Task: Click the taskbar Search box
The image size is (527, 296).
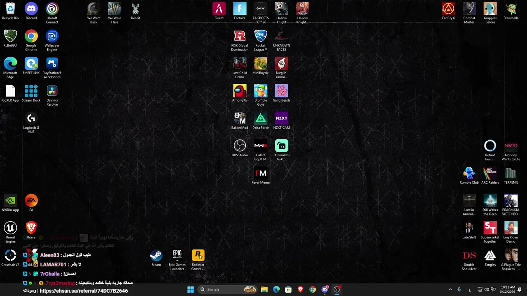Action: 228,289
